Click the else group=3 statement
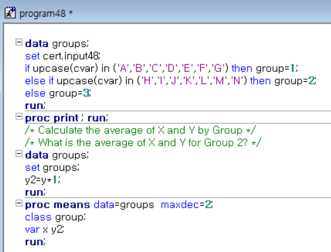This screenshot has height=252, width=331. 58,93
